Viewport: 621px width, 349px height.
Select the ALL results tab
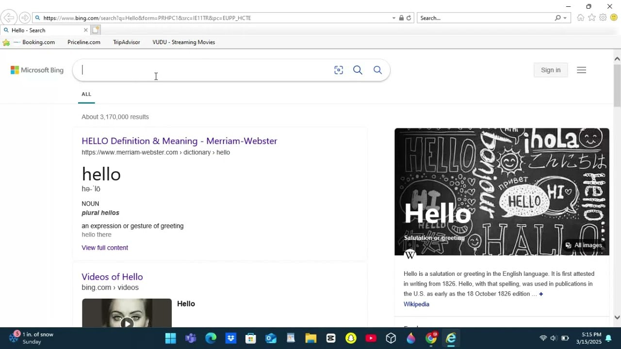click(86, 94)
